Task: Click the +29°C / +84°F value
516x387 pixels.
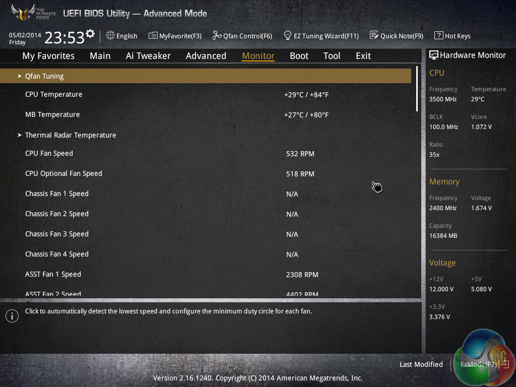Action: pos(306,95)
